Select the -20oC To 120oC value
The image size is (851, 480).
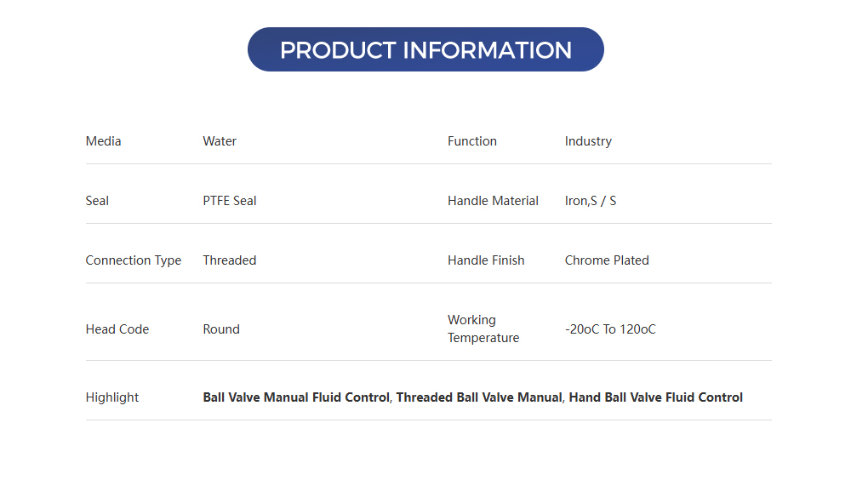pyautogui.click(x=610, y=329)
